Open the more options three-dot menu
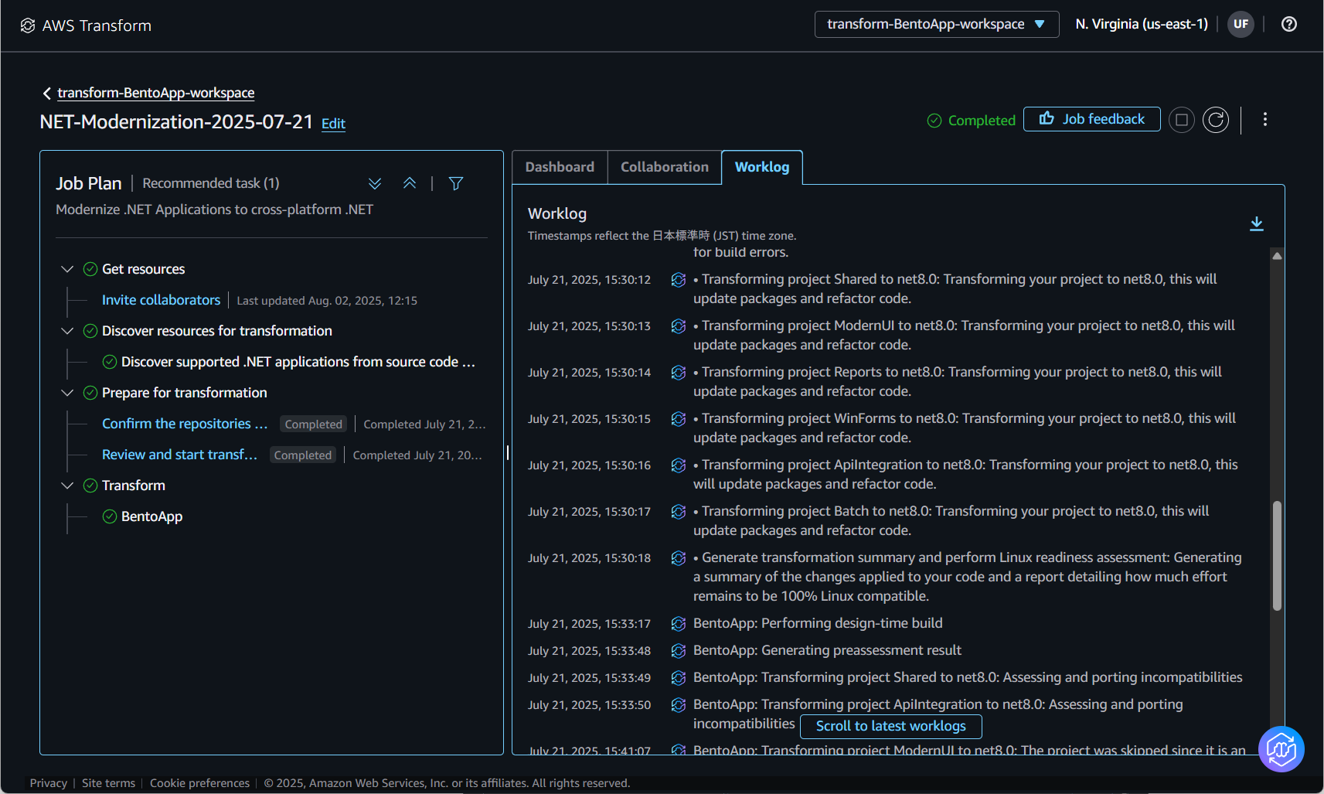This screenshot has width=1324, height=794. 1264,119
